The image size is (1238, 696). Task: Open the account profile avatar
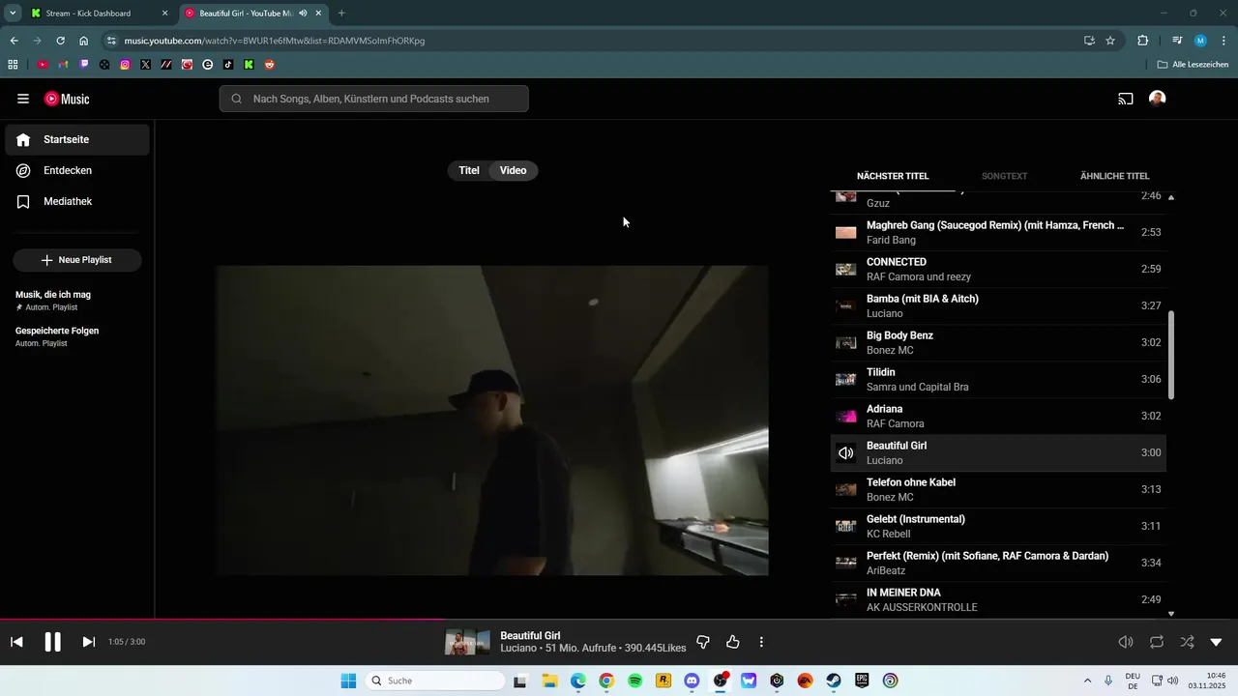coord(1157,99)
